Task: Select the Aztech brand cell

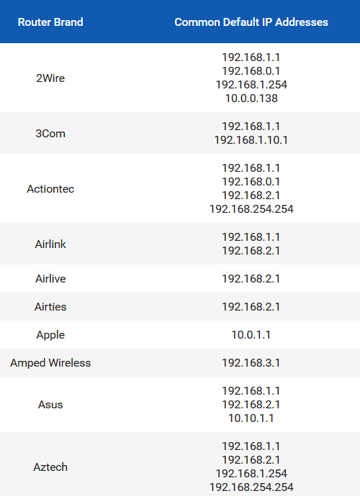Action: point(50,467)
